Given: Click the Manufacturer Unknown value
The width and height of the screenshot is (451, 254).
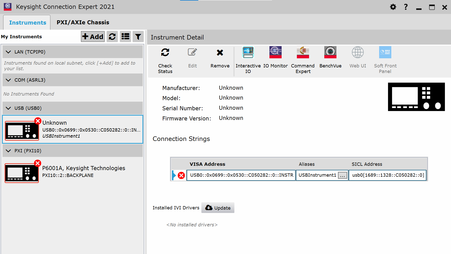Looking at the screenshot, I should click(231, 88).
